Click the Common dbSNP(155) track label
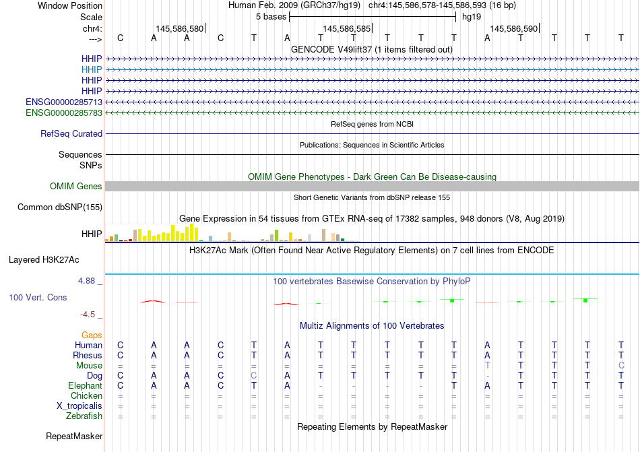The height and width of the screenshot is (452, 640). 59,207
